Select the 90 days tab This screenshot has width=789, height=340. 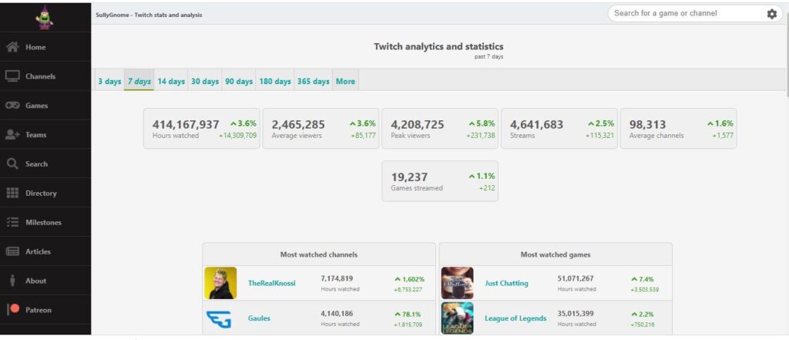click(x=239, y=81)
